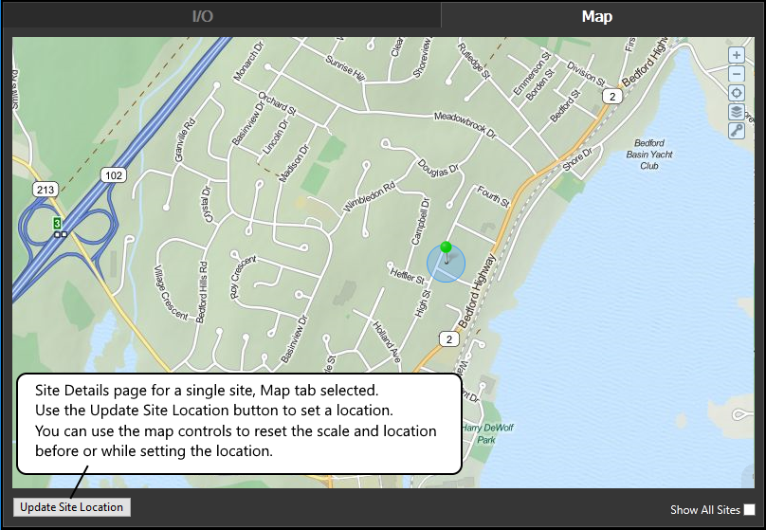
Task: Click the Bedford Basin Yacht Club label
Action: [648, 154]
